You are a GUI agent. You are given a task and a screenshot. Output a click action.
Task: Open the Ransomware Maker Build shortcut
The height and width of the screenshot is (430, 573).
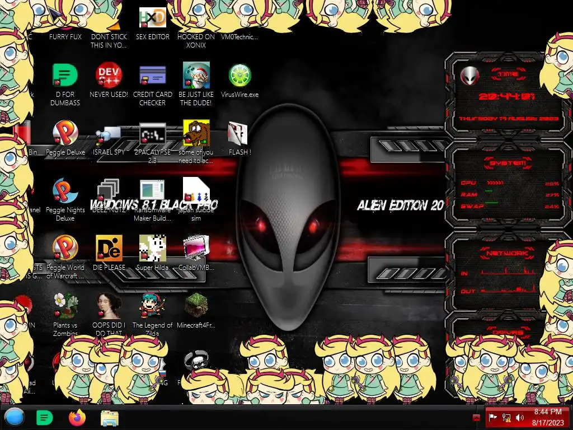152,190
